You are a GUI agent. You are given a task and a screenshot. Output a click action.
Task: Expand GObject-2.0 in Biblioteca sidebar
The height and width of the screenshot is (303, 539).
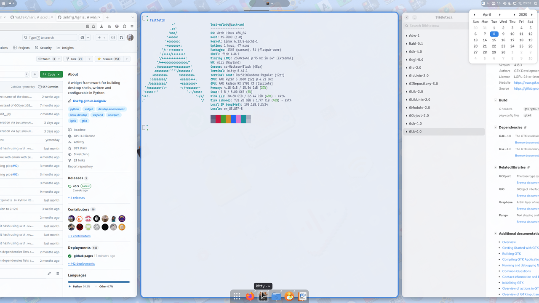point(406,116)
